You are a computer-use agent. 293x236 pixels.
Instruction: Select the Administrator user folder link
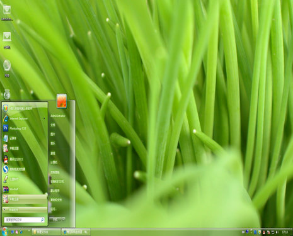coord(58,116)
